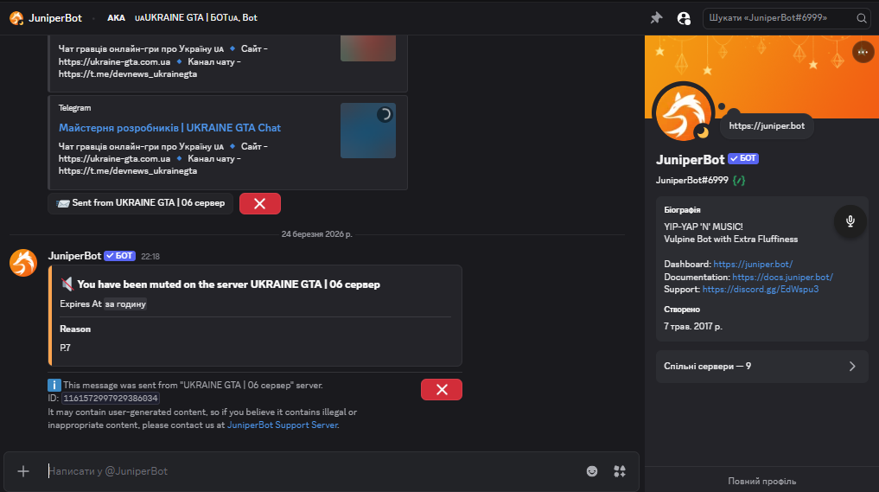Click Reason value P.7 in embed
The image size is (879, 492).
coord(65,348)
